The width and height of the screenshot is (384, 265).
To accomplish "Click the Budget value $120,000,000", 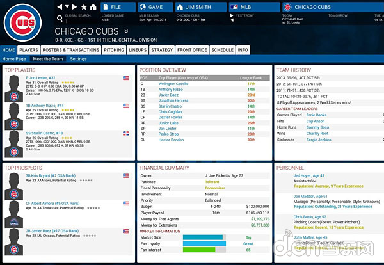I will tap(258, 207).
